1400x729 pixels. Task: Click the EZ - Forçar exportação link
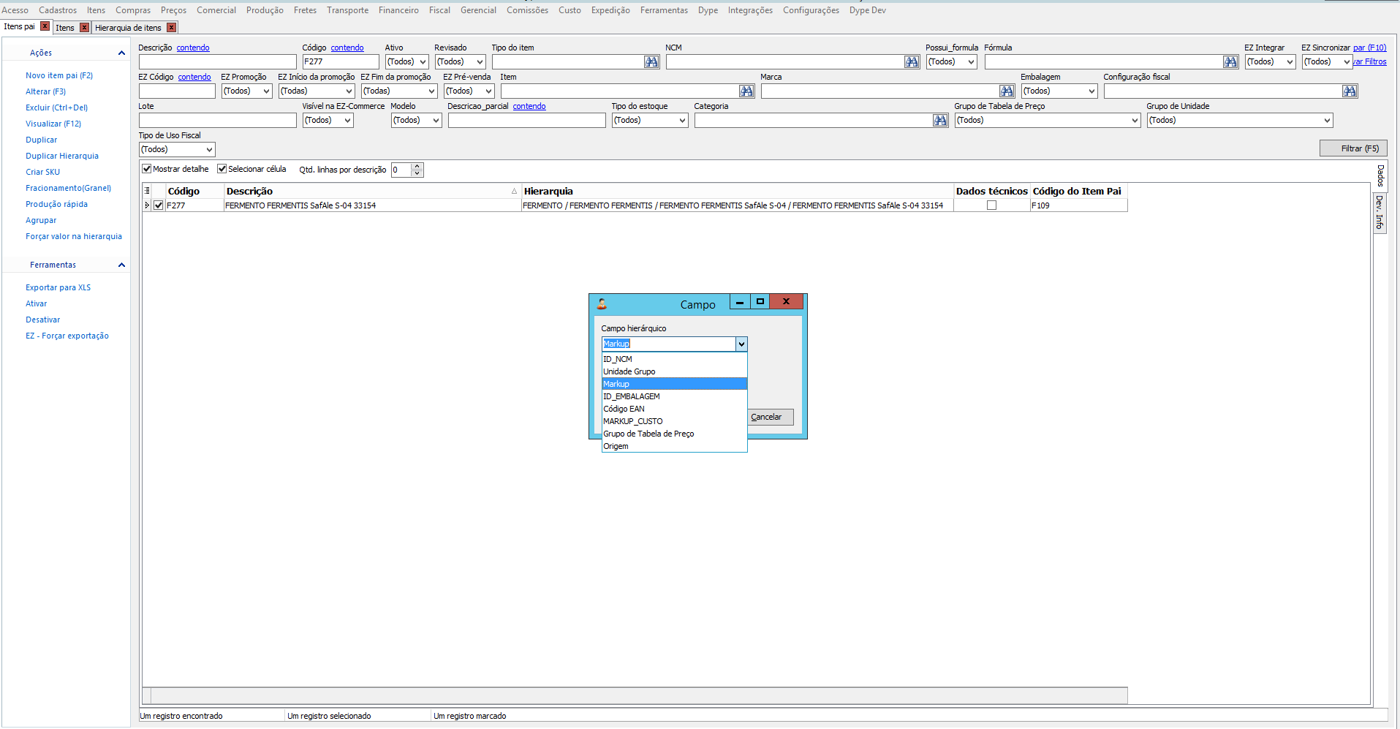[x=67, y=336]
